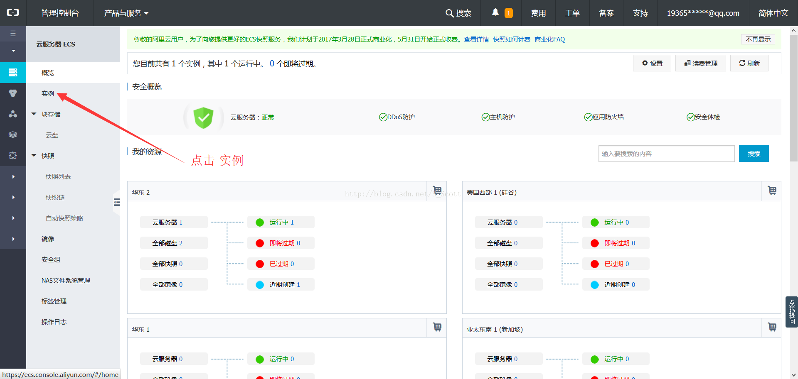This screenshot has width=798, height=379.
Task: Click 全部磁盘 2 in 华东 2
Action: pyautogui.click(x=174, y=243)
